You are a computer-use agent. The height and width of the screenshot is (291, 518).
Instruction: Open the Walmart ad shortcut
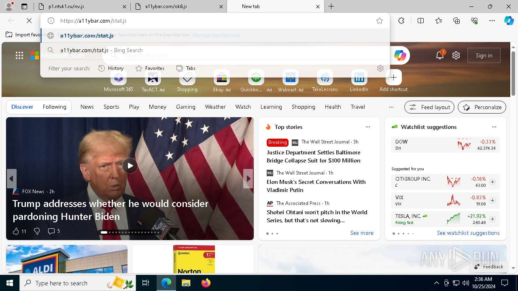click(291, 81)
